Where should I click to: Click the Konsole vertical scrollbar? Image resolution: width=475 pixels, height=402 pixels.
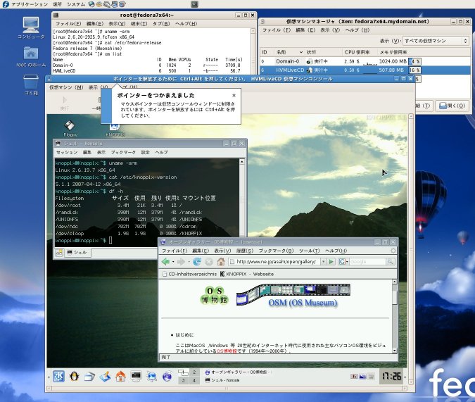(x=242, y=199)
